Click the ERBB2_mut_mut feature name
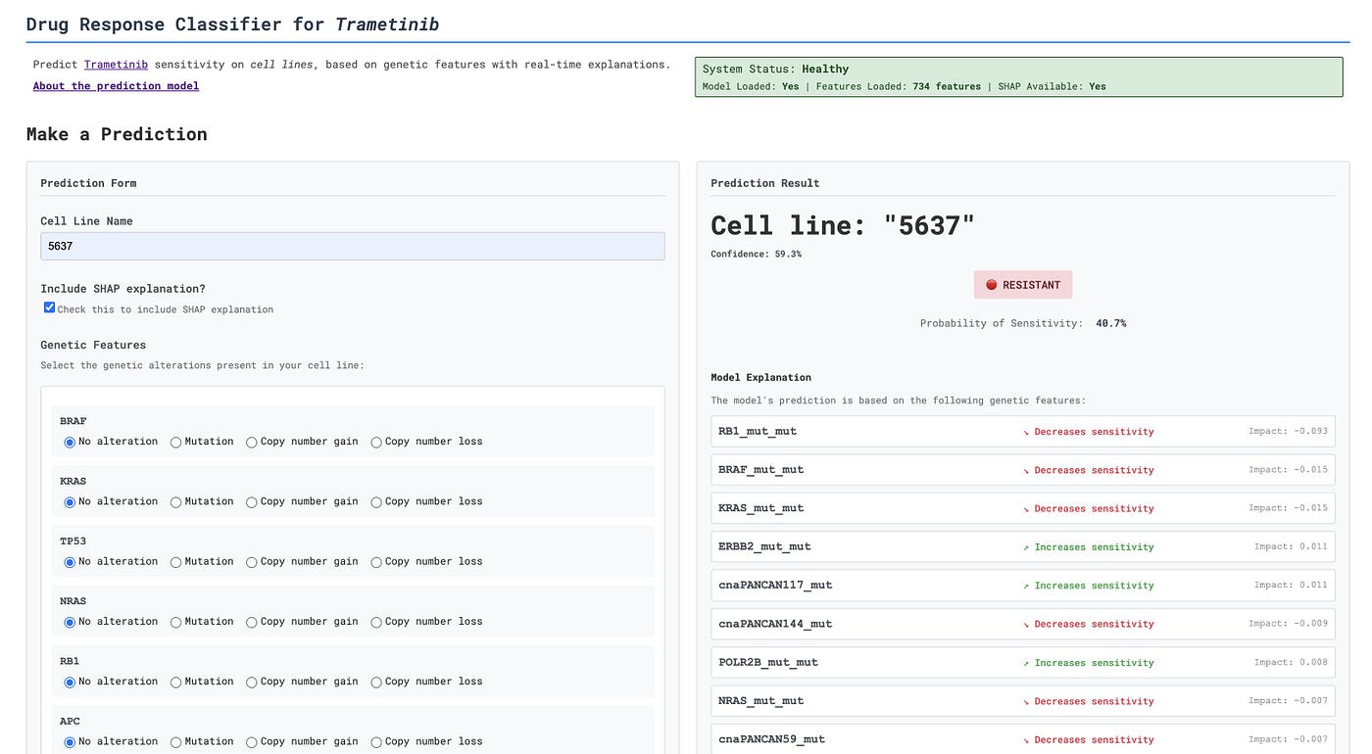 click(764, 546)
